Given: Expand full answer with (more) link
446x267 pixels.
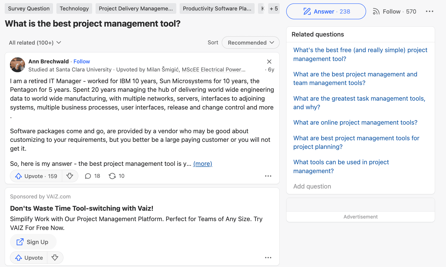Looking at the screenshot, I should click(202, 164).
